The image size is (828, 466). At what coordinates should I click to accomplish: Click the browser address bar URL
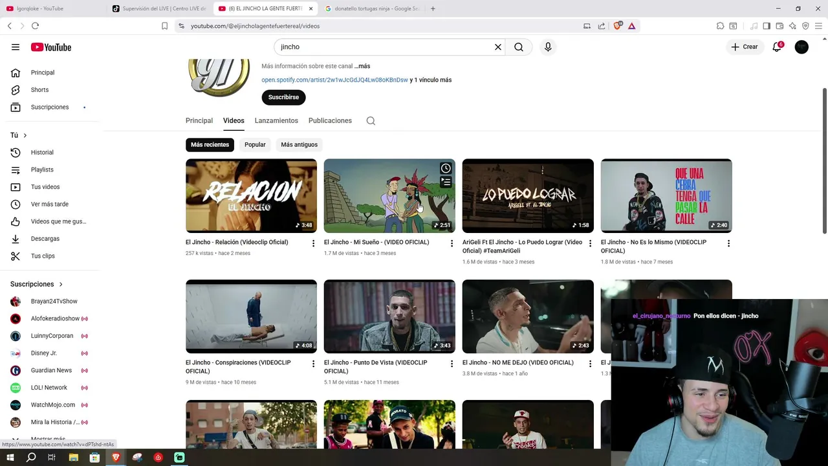(x=255, y=26)
